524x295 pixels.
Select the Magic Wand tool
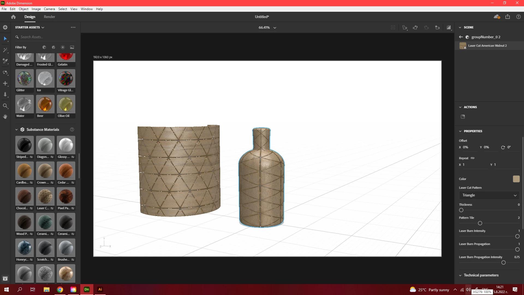(x=5, y=50)
